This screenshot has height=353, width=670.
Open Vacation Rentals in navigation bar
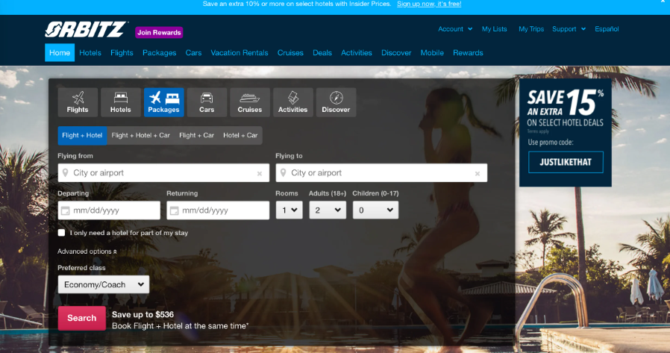[x=239, y=53]
